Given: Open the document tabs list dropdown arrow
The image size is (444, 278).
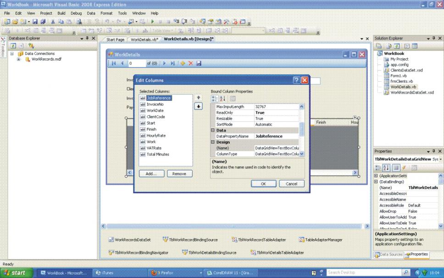Looking at the screenshot, I should tap(361, 39).
